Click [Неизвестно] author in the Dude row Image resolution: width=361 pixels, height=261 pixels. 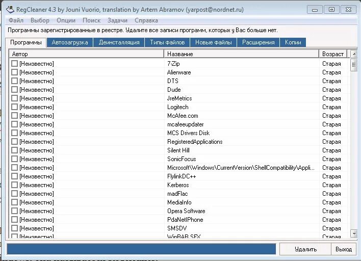tap(37, 90)
